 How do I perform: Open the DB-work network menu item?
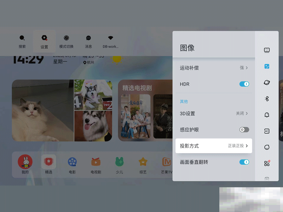(110, 41)
